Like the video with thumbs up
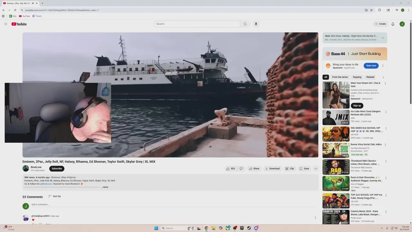 click(230, 169)
